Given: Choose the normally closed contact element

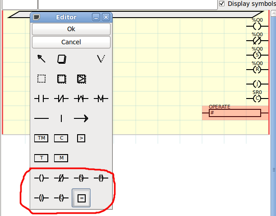Looking at the screenshot, I should pyautogui.click(x=61, y=99).
